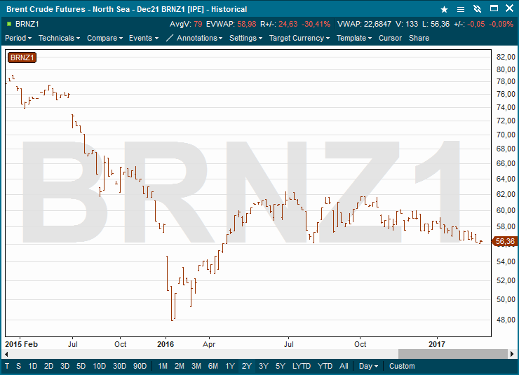Open the Period dropdown menu
This screenshot has width=519, height=375.
click(x=18, y=38)
